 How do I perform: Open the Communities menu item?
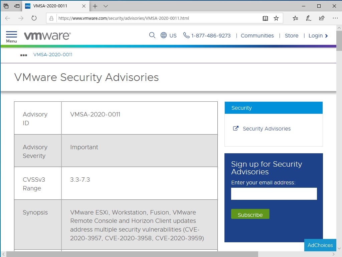point(257,36)
